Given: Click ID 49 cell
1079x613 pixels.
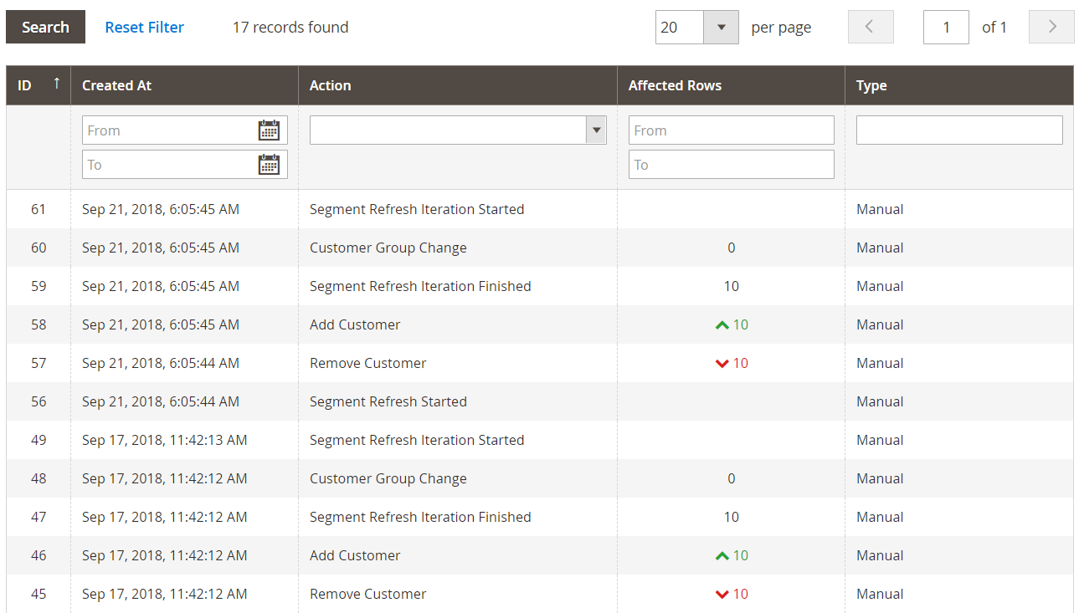Looking at the screenshot, I should pos(39,440).
